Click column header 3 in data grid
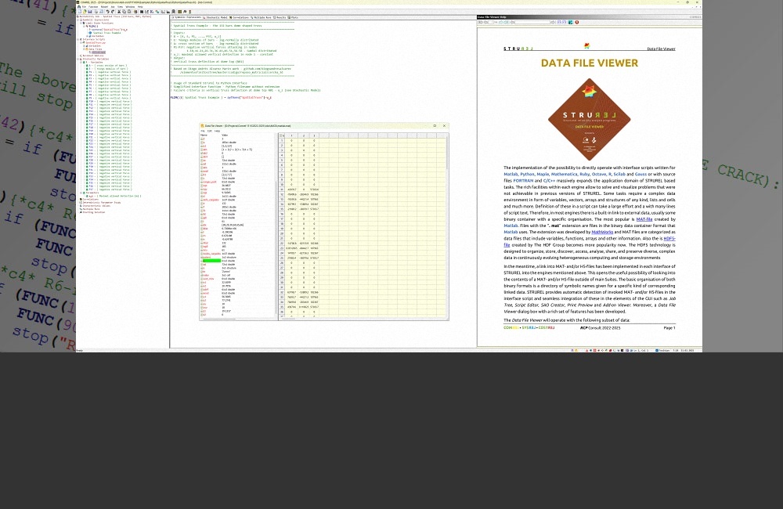783x509 pixels. tap(314, 135)
